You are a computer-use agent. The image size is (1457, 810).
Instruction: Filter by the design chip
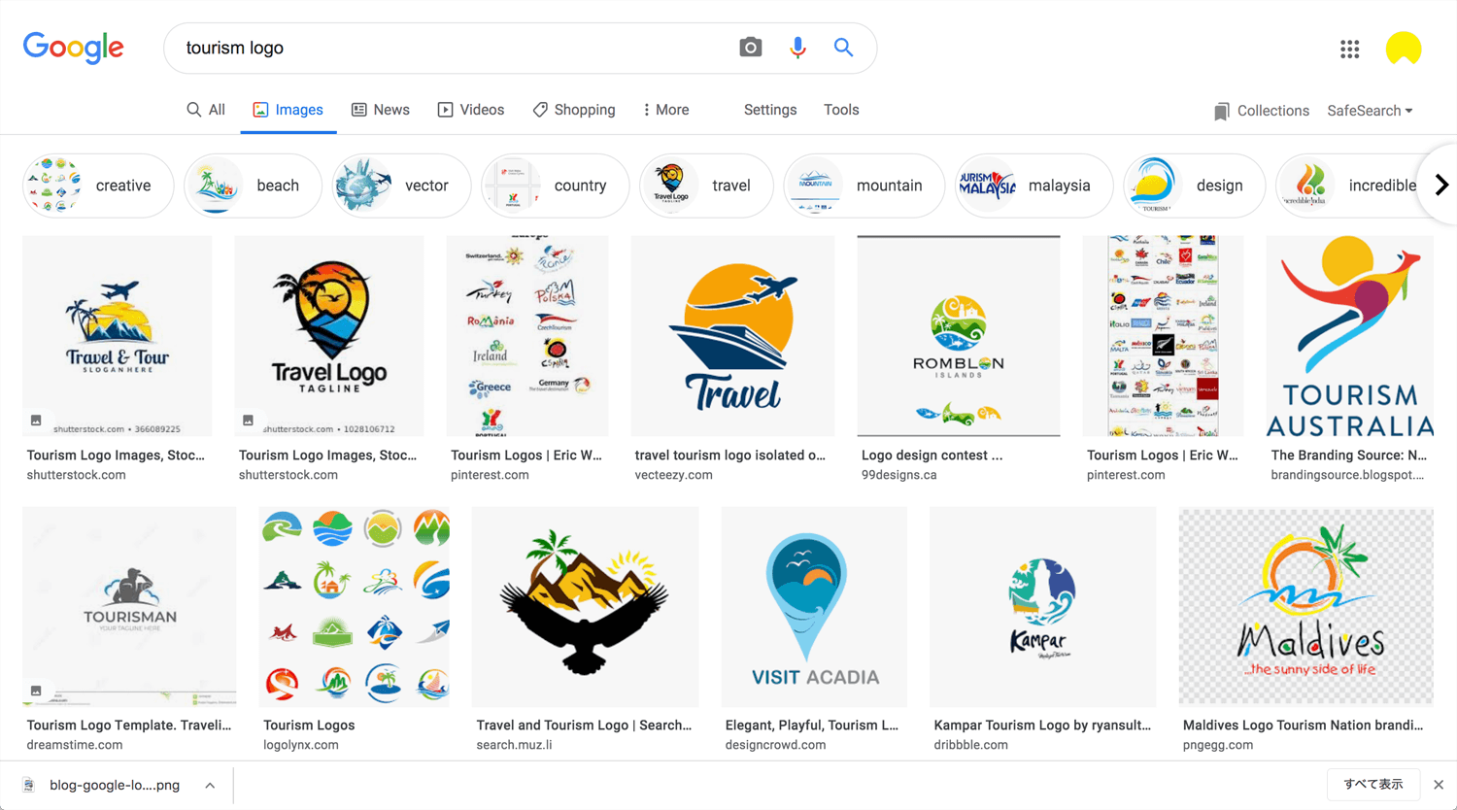coord(1194,186)
